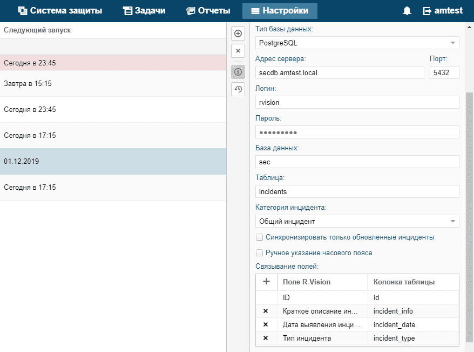Open the Задачи menu
The height and width of the screenshot is (352, 474).
pos(144,11)
